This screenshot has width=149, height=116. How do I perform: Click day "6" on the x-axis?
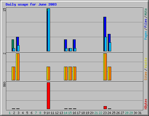[x=31, y=113]
